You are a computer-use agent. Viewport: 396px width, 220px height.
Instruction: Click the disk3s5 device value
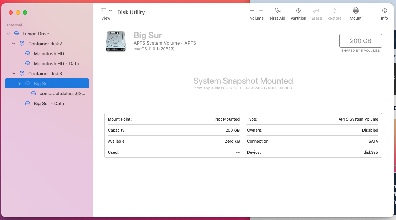click(371, 152)
